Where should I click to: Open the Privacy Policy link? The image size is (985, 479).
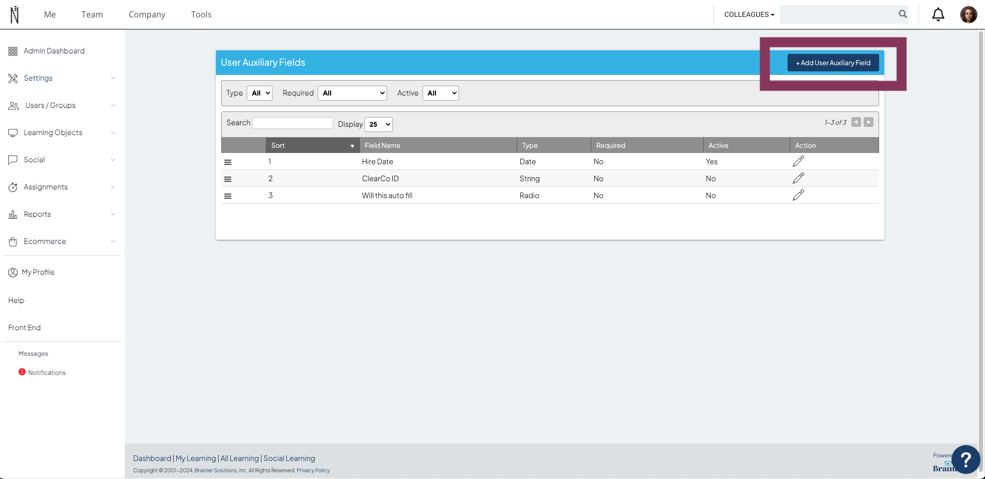(x=313, y=470)
